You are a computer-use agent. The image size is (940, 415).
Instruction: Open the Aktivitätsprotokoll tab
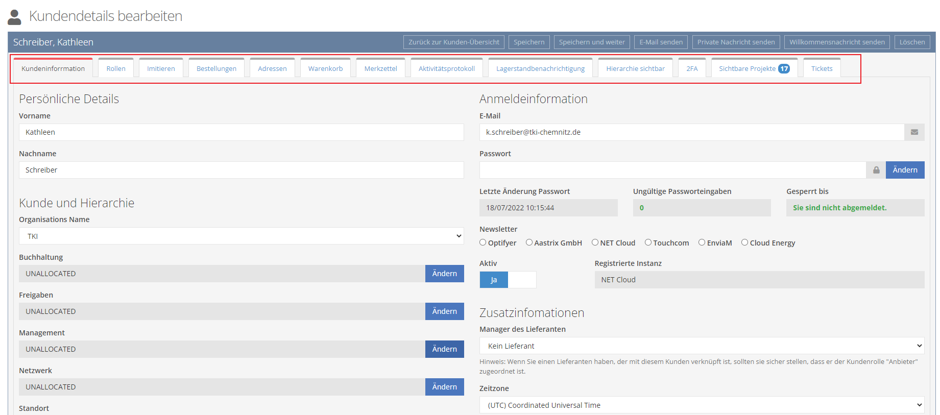click(x=446, y=69)
